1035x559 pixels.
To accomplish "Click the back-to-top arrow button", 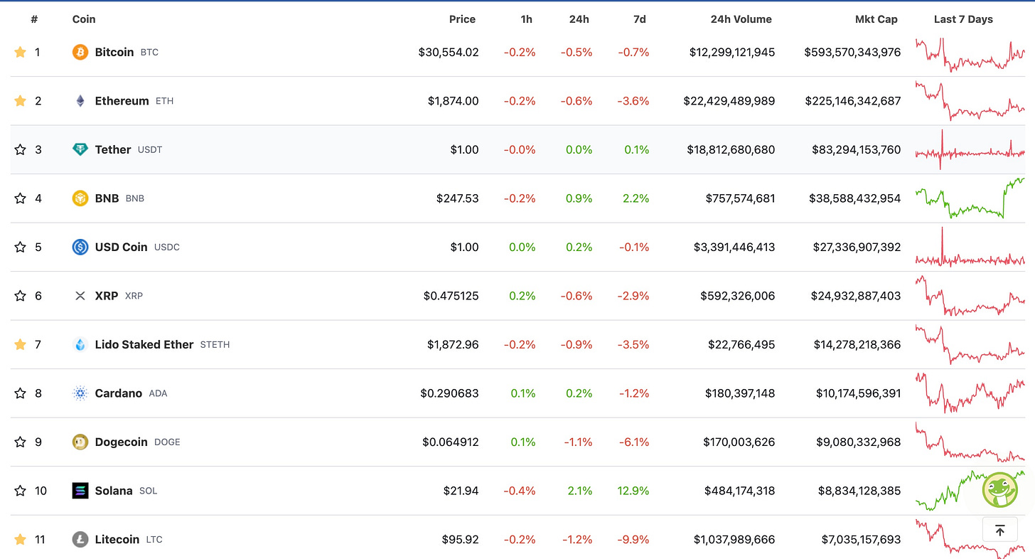I will tap(999, 531).
